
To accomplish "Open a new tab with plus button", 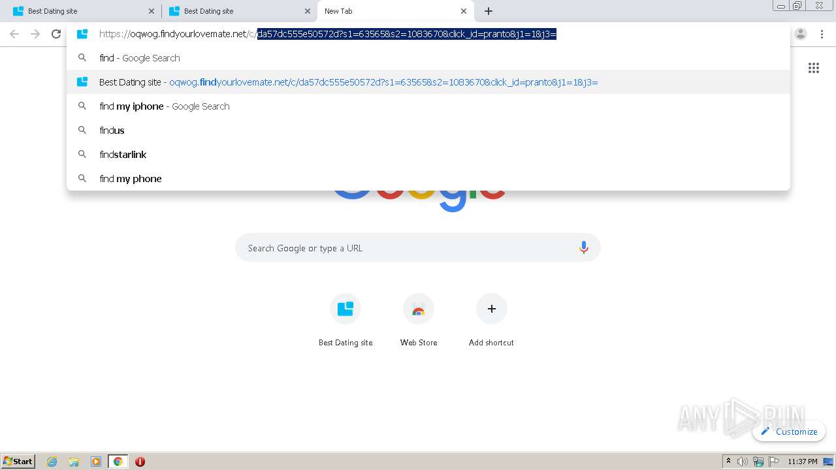I will tap(489, 11).
